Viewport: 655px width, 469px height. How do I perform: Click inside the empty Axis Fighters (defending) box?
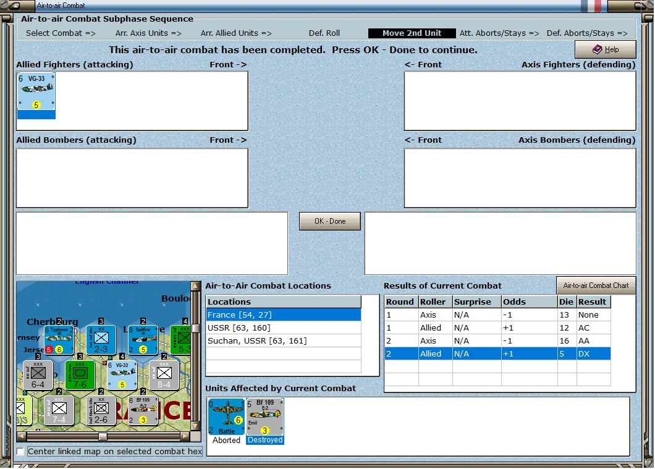pyautogui.click(x=520, y=101)
